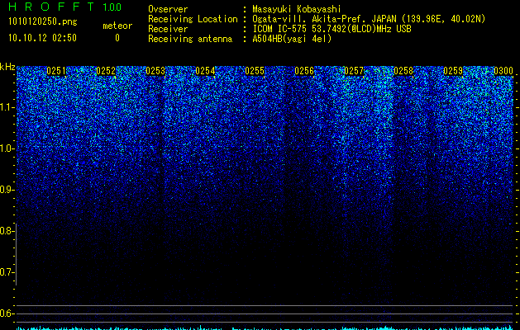Click the Ovserver label
The width and height of the screenshot is (520, 330).
[168, 9]
